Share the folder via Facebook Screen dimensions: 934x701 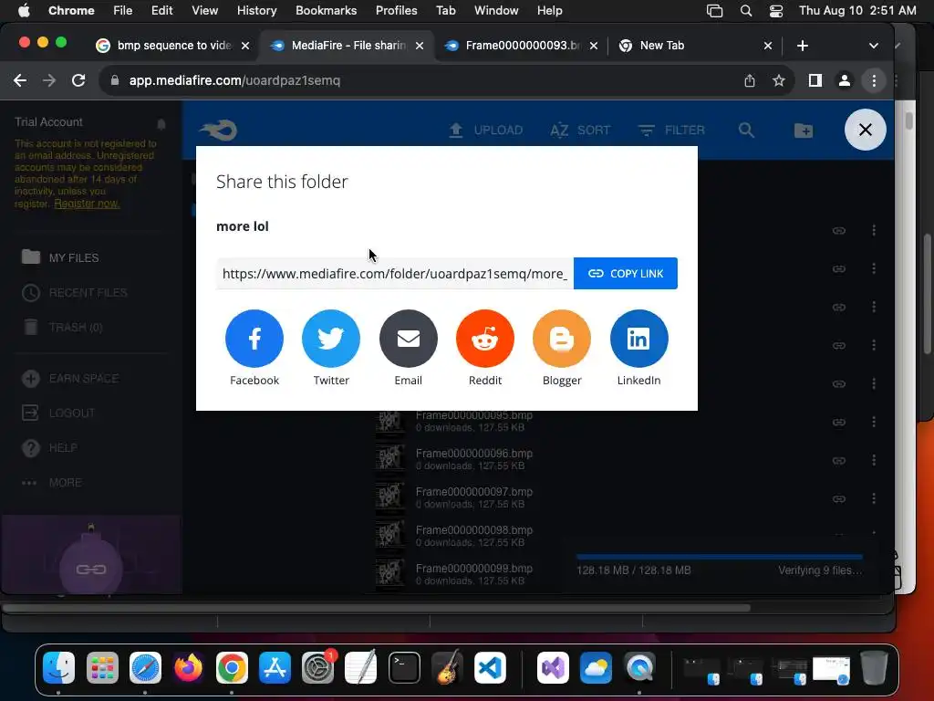(254, 338)
